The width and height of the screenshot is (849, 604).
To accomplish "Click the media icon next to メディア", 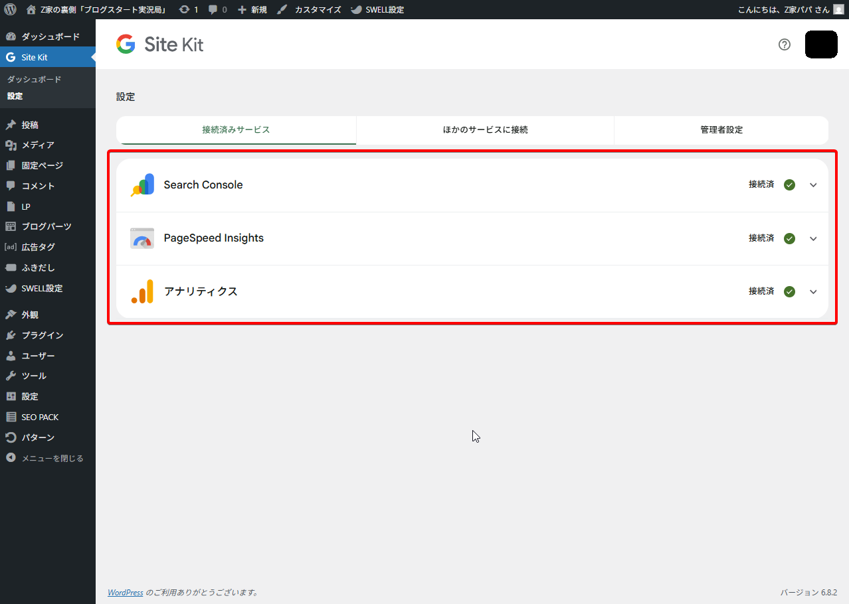I will point(11,145).
